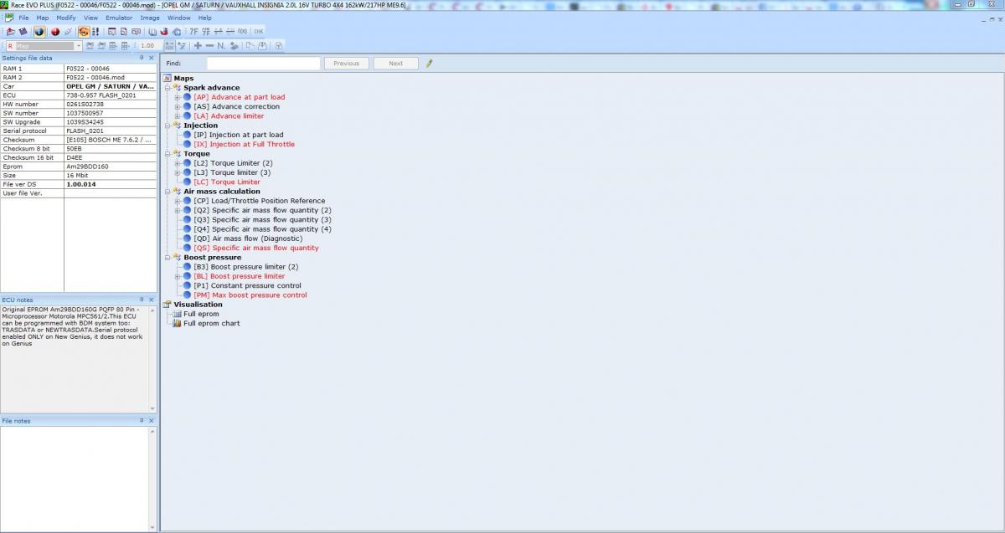
Task: Click the blue info toolbar icon
Action: pyautogui.click(x=39, y=32)
